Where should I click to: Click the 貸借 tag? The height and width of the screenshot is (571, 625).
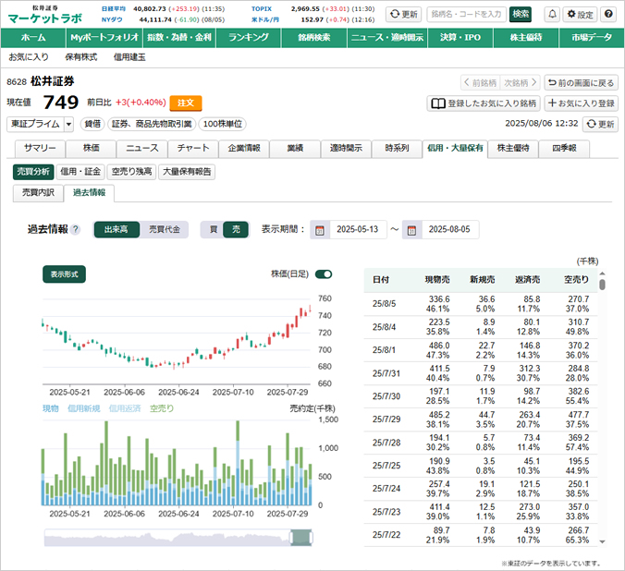click(x=92, y=124)
